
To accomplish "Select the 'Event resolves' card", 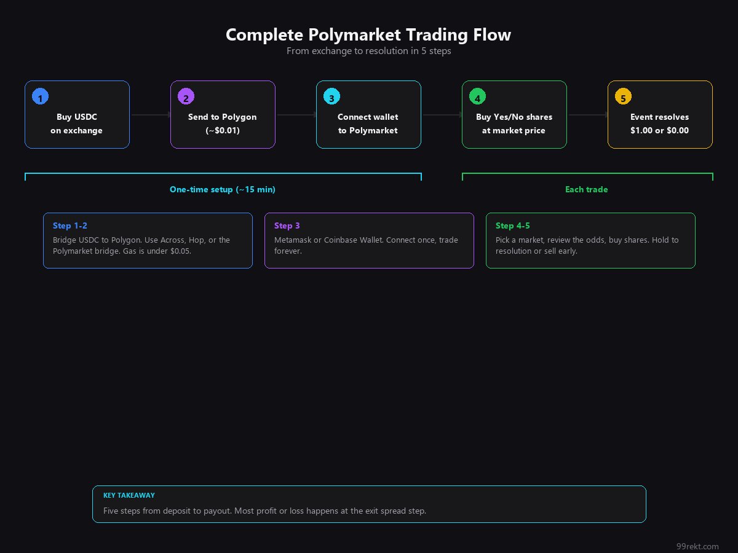I will [660, 124].
